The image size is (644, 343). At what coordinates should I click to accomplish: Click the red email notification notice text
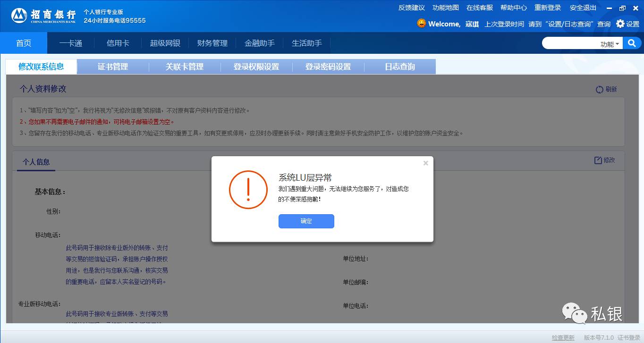coord(97,122)
